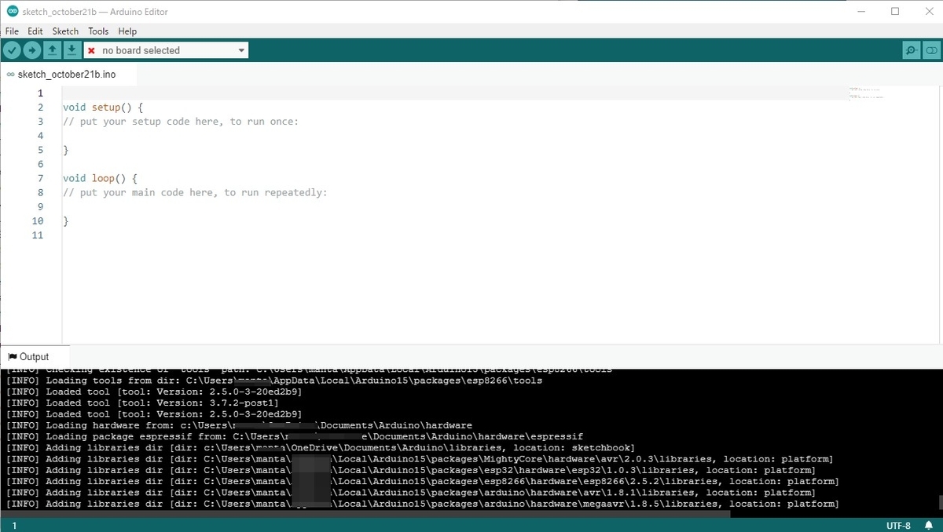Click the UTF-8 encoding indicator
943x532 pixels.
click(x=898, y=525)
